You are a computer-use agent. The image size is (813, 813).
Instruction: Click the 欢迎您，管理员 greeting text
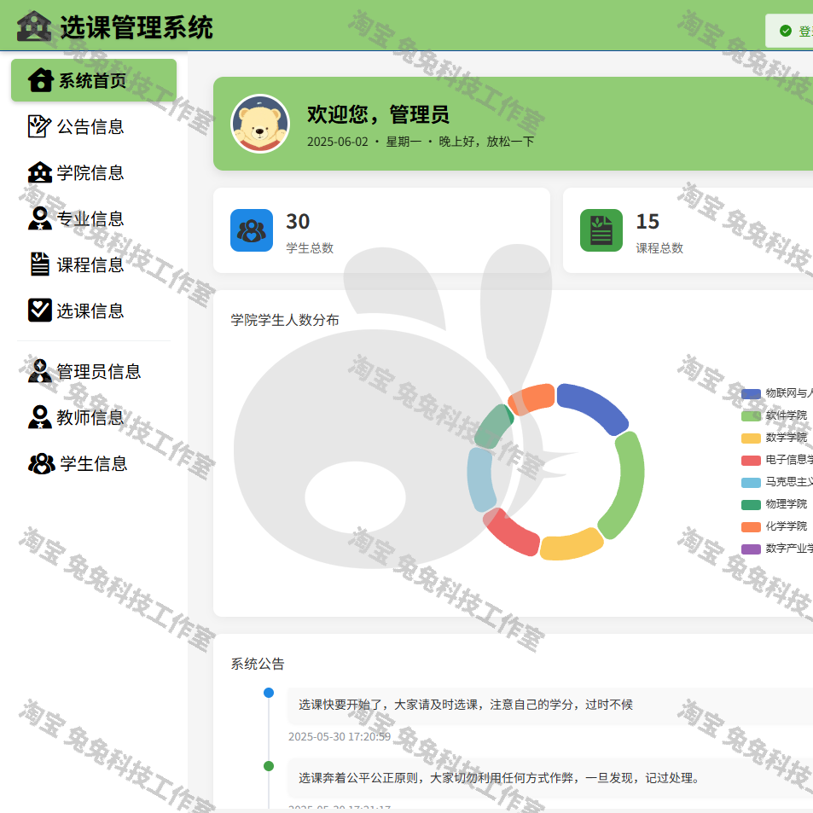pyautogui.click(x=378, y=114)
